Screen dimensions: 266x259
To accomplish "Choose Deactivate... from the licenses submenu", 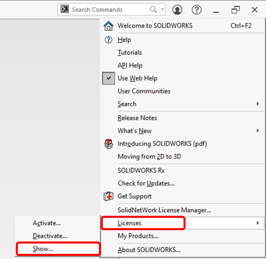I will (x=50, y=236).
